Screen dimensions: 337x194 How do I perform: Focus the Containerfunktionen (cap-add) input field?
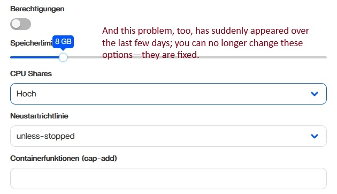[168, 178]
